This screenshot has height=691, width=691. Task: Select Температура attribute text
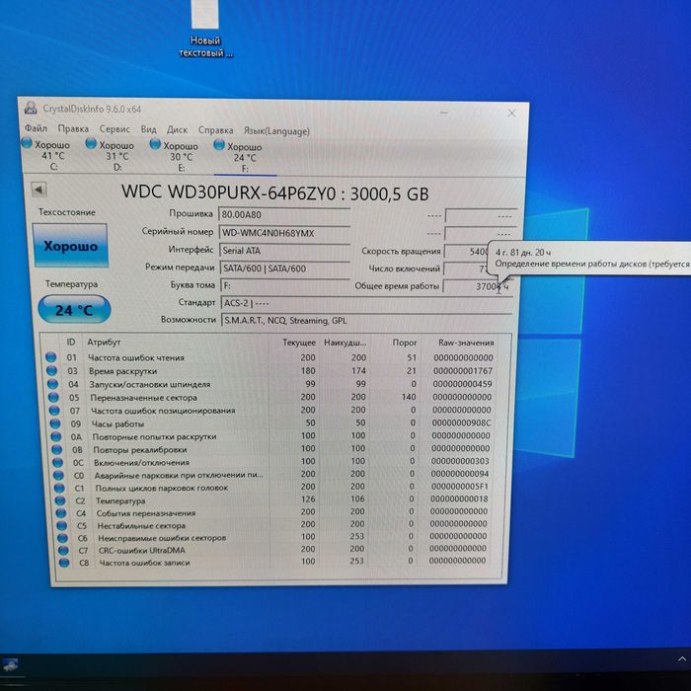coord(120,500)
